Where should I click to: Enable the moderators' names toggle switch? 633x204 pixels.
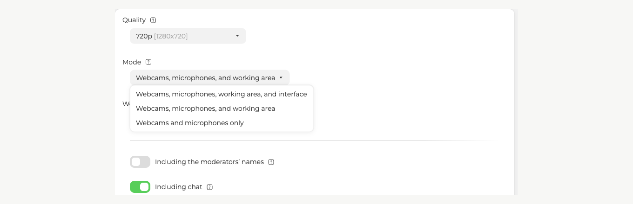[x=140, y=162]
